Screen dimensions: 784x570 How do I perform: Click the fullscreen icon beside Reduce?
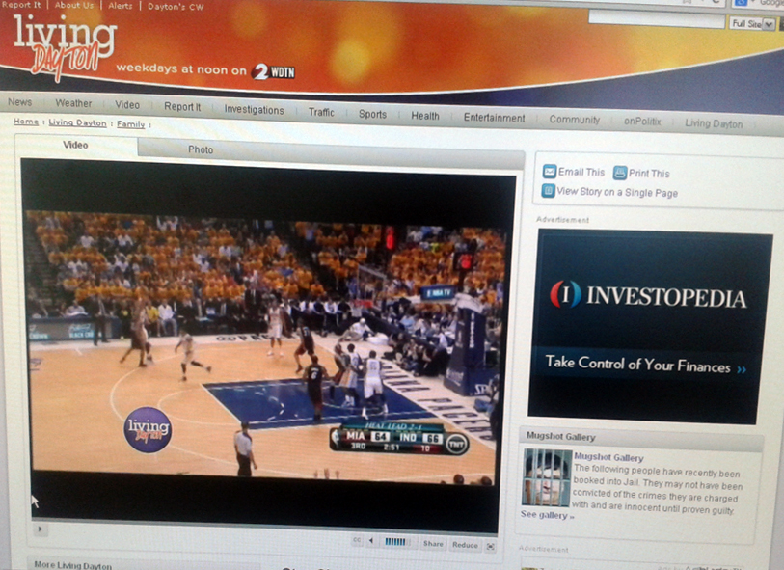click(x=492, y=546)
